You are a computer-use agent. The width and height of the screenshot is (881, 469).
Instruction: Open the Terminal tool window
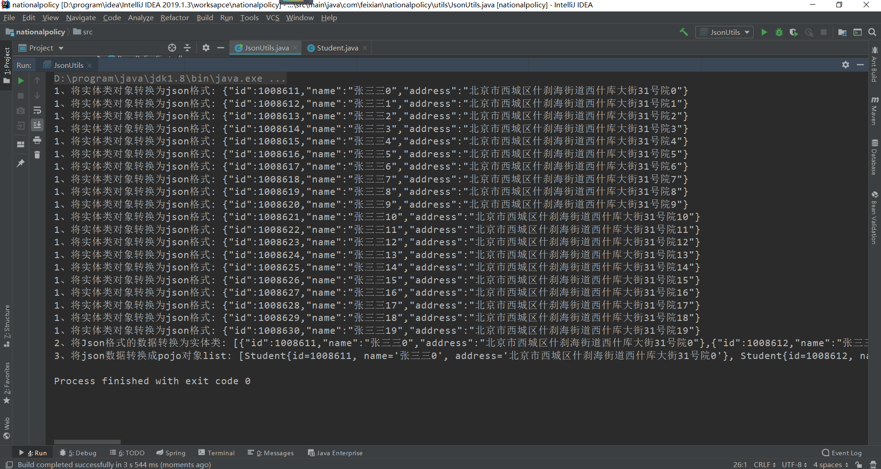(x=216, y=453)
